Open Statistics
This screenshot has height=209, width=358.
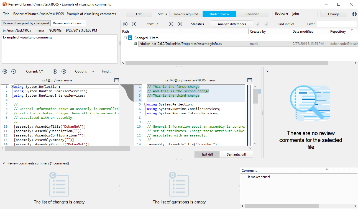(x=198, y=24)
